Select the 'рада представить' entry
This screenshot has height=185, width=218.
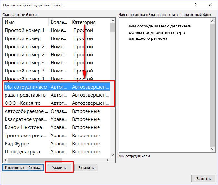25,95
